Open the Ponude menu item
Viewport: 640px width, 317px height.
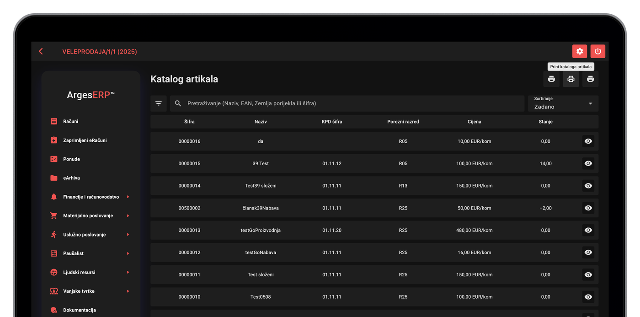(71, 159)
